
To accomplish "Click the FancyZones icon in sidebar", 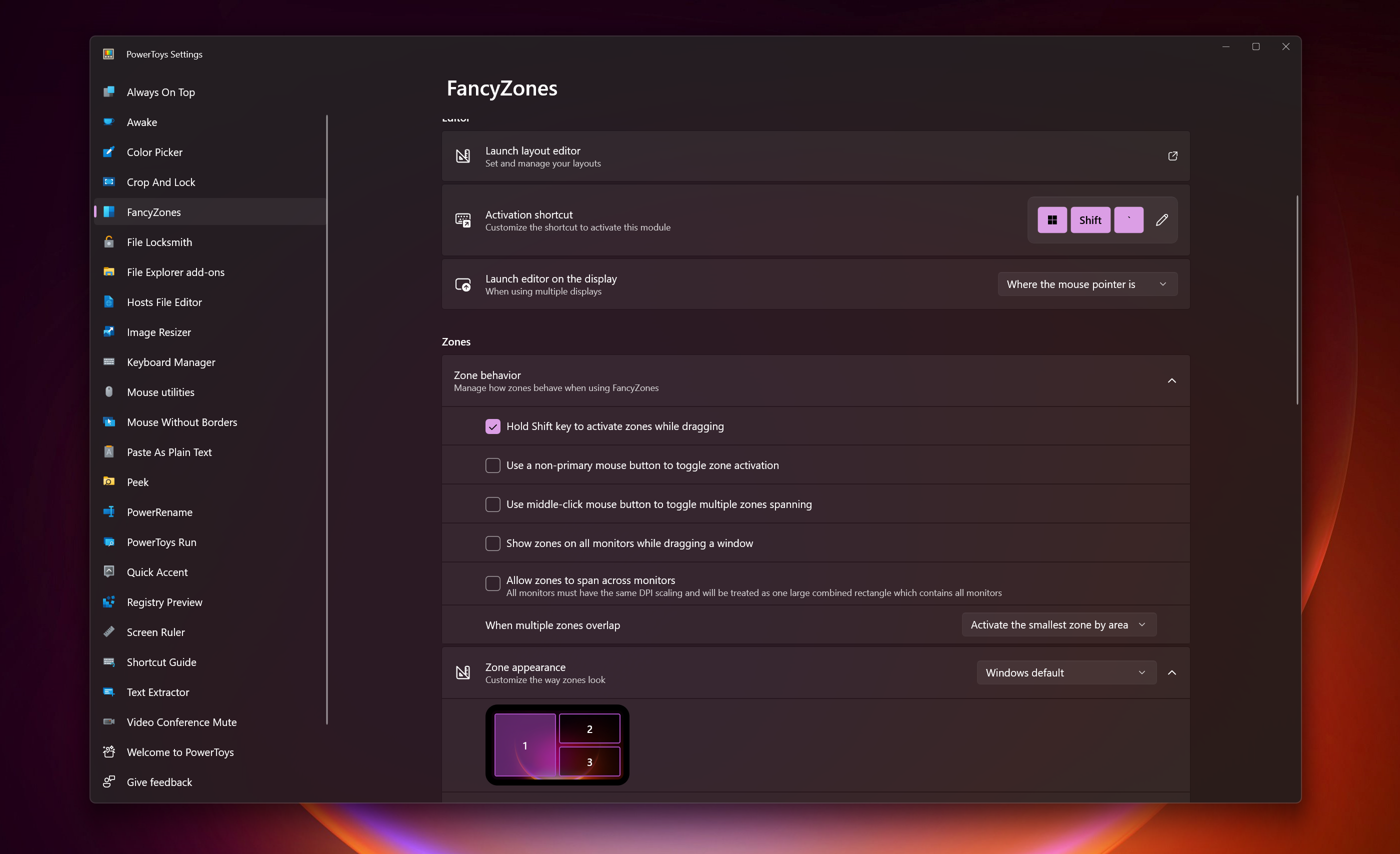I will (x=109, y=211).
